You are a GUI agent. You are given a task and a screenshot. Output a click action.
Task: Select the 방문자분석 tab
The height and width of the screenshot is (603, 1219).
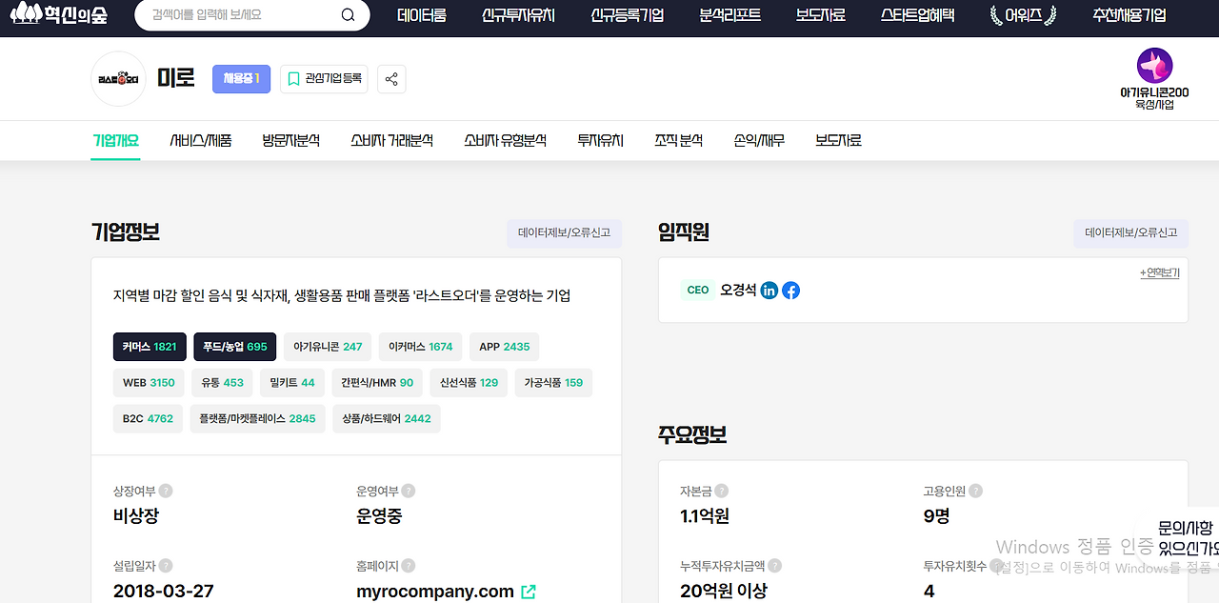click(291, 140)
